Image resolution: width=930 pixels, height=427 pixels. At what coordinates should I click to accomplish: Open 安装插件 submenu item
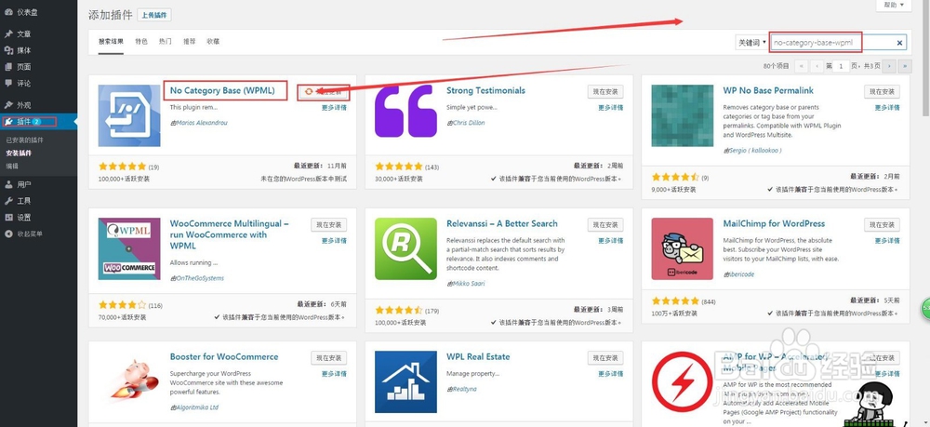click(19, 153)
